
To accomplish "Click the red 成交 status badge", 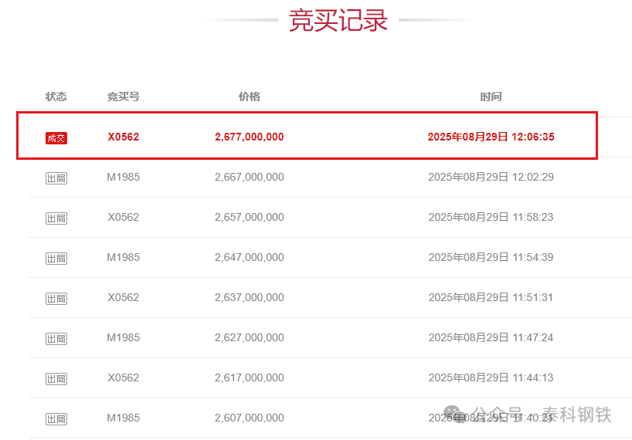I will pyautogui.click(x=56, y=138).
